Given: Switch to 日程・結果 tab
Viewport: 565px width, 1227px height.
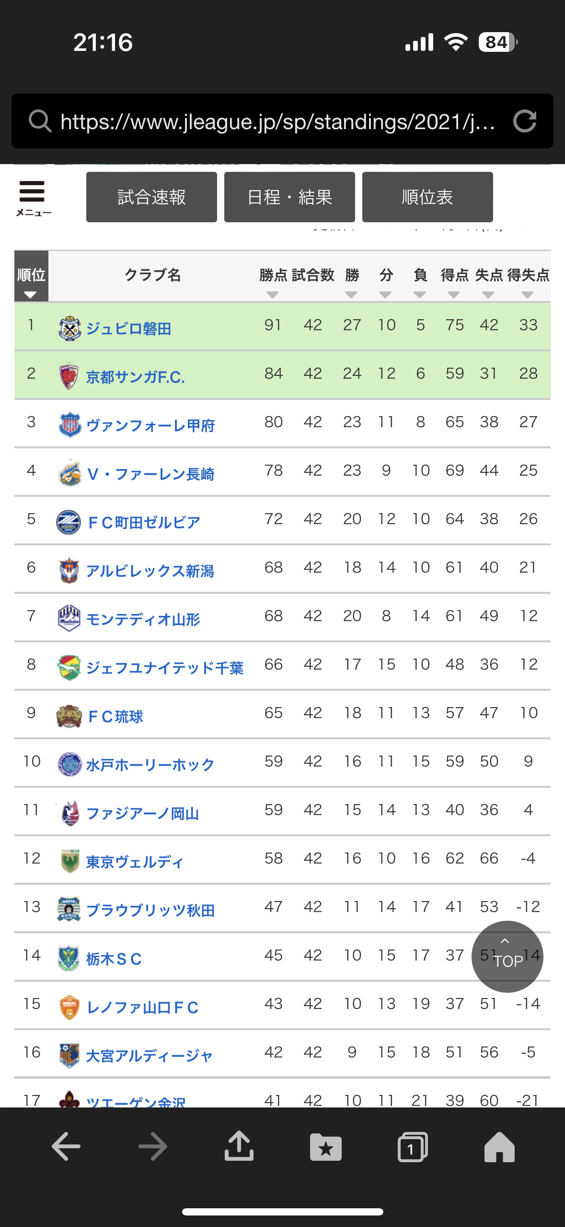Looking at the screenshot, I should pos(289,197).
